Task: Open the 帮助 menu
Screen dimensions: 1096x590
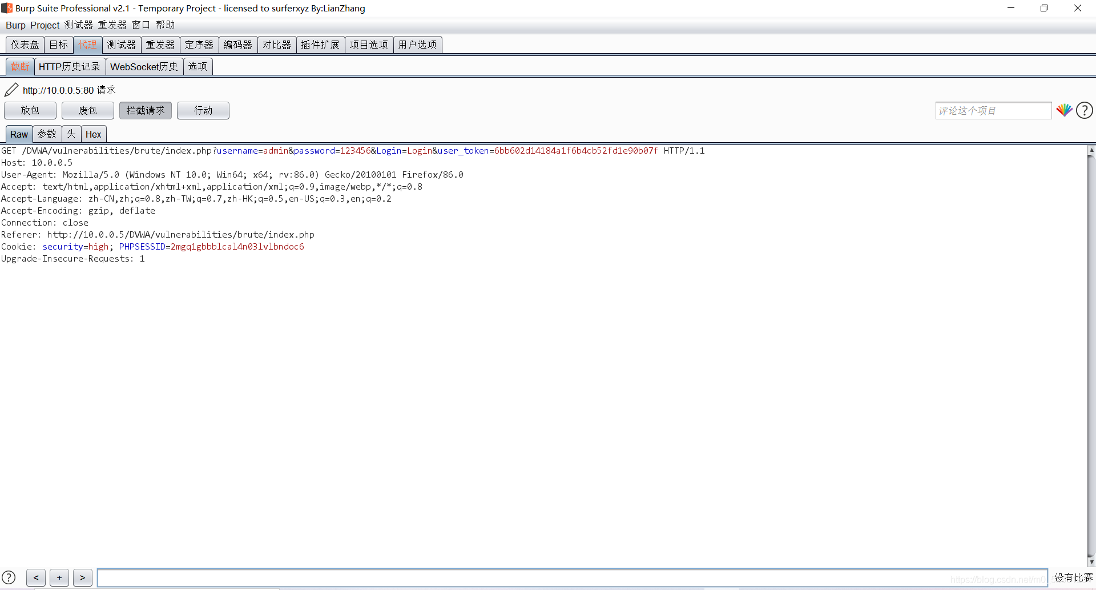Action: click(x=166, y=25)
